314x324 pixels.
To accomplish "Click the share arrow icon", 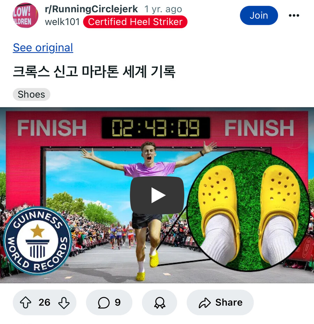I will click(205, 303).
